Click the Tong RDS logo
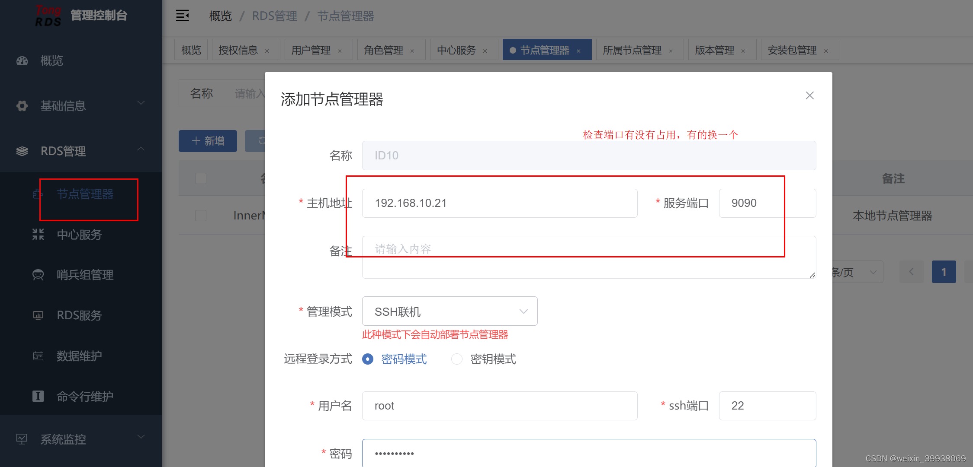Screen dimensions: 973x467 pyautogui.click(x=48, y=16)
